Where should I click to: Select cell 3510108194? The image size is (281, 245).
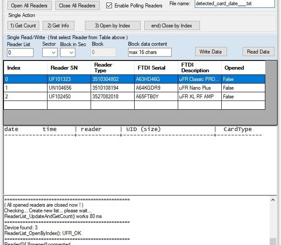click(112, 88)
